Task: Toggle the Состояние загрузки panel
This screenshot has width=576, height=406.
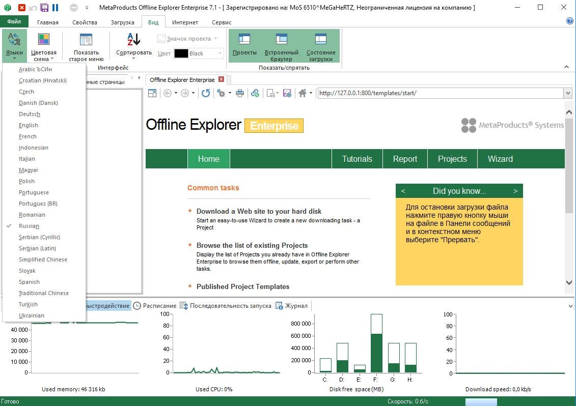Action: (x=321, y=45)
